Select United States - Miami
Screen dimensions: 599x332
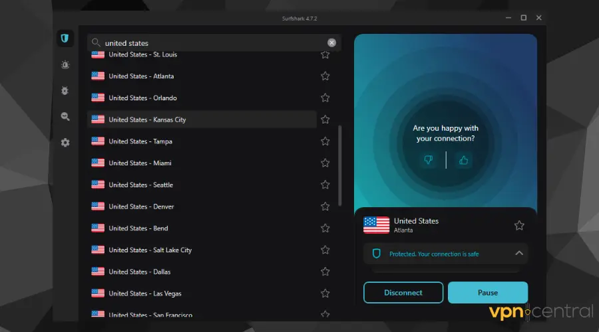[x=202, y=163]
